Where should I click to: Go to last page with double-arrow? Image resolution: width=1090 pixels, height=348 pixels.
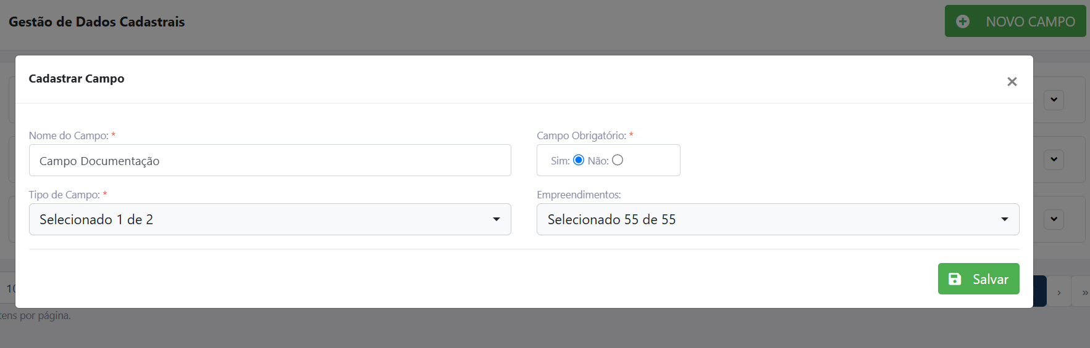tap(1083, 293)
